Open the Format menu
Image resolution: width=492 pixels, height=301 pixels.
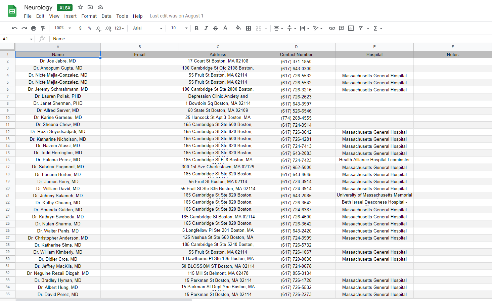coord(89,16)
